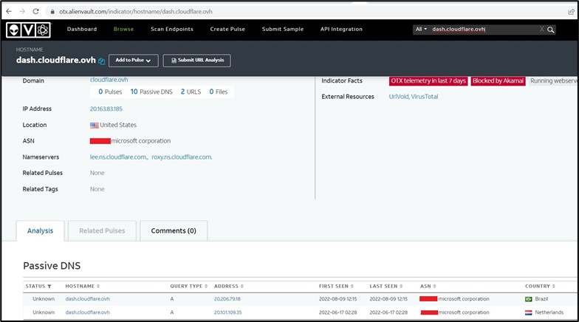Expand the All search-type dropdown
Image resolution: width=579 pixels, height=322 pixels.
click(421, 30)
